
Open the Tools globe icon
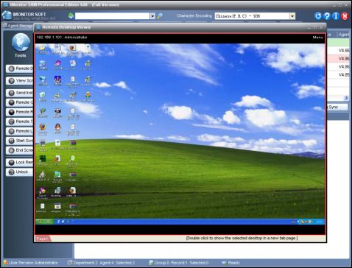pyautogui.click(x=21, y=43)
